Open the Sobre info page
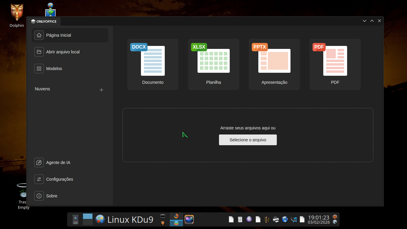 [52, 196]
